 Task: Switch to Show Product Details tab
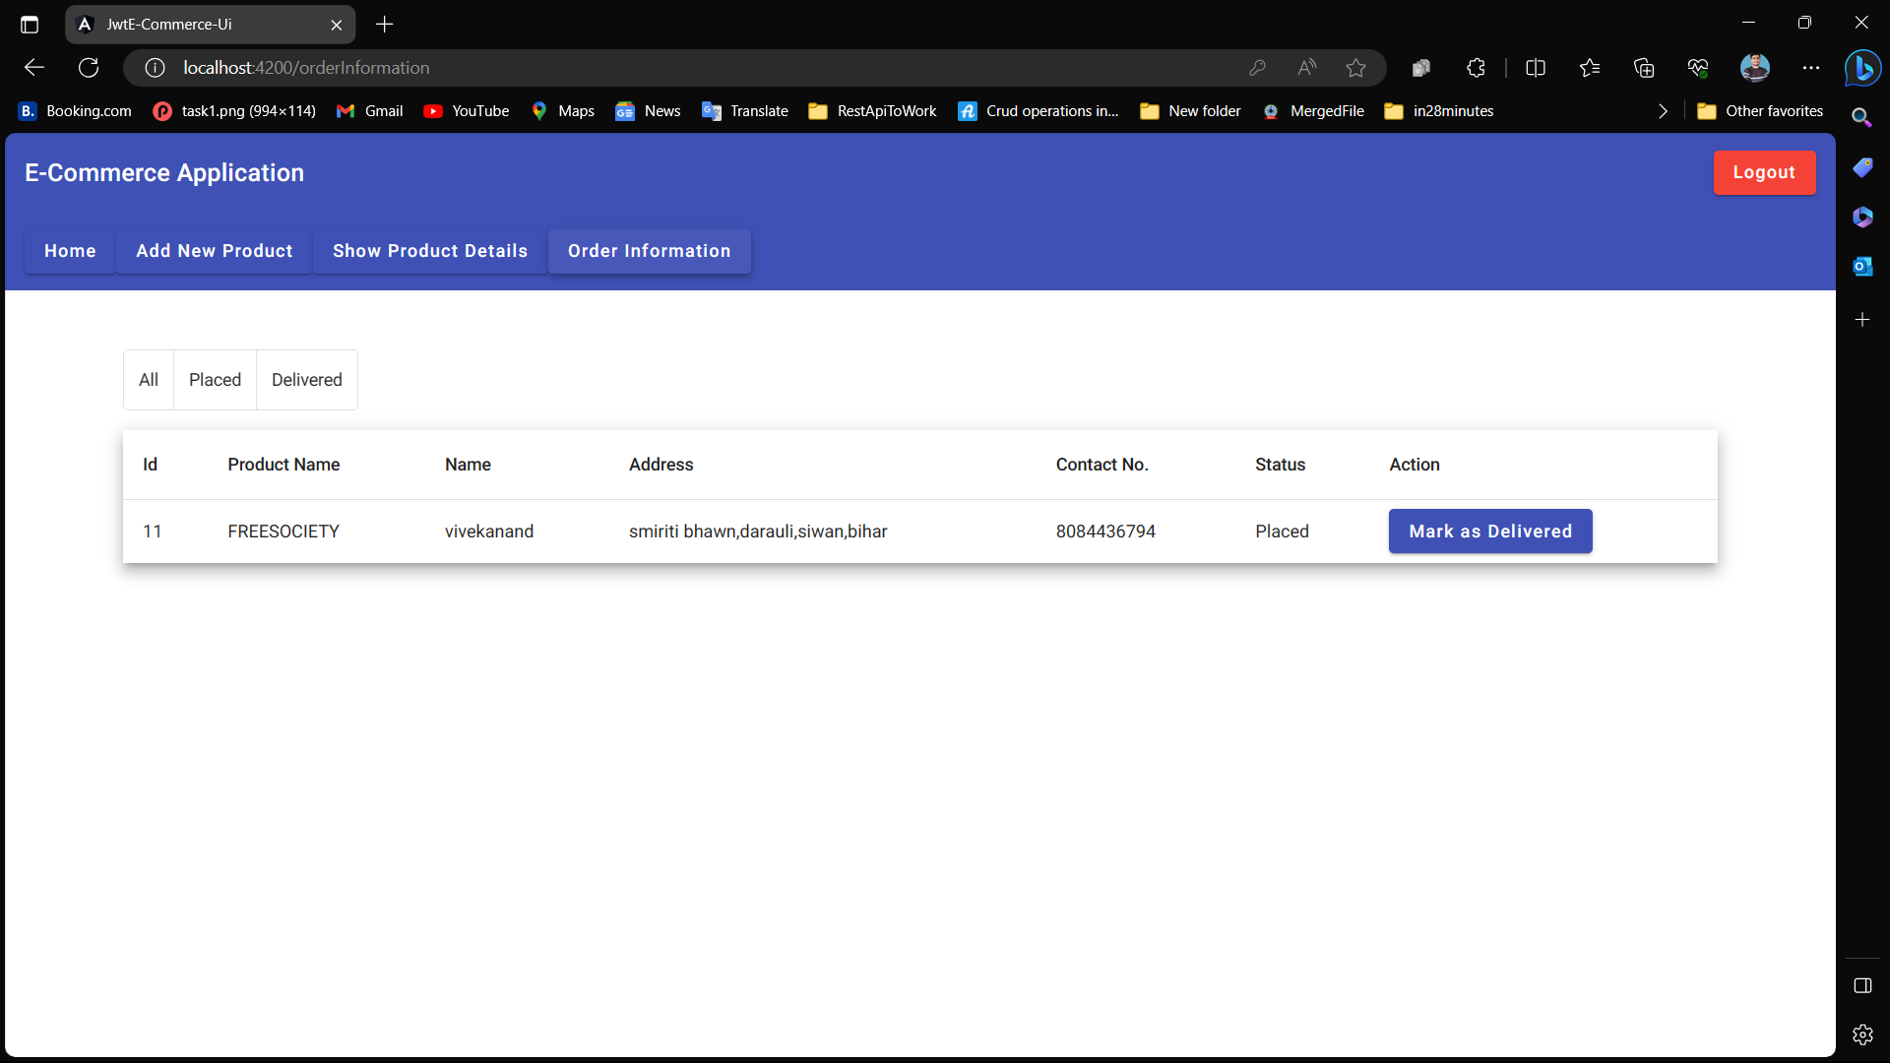tap(429, 251)
